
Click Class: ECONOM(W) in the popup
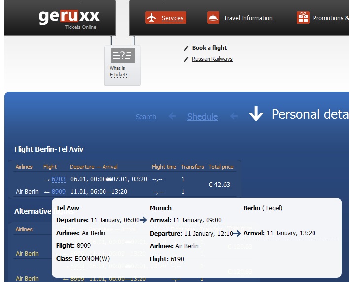tap(83, 259)
